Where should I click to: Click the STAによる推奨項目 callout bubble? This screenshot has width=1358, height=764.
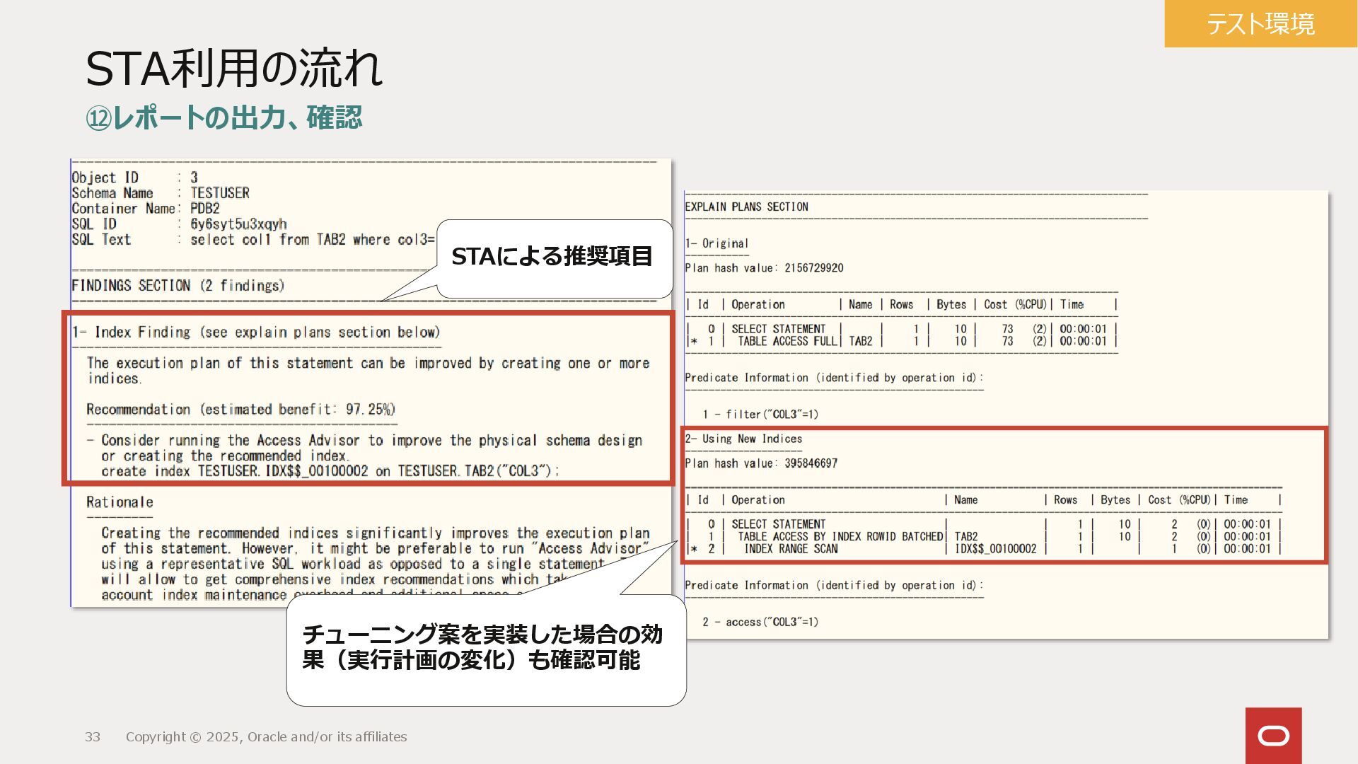tap(552, 257)
